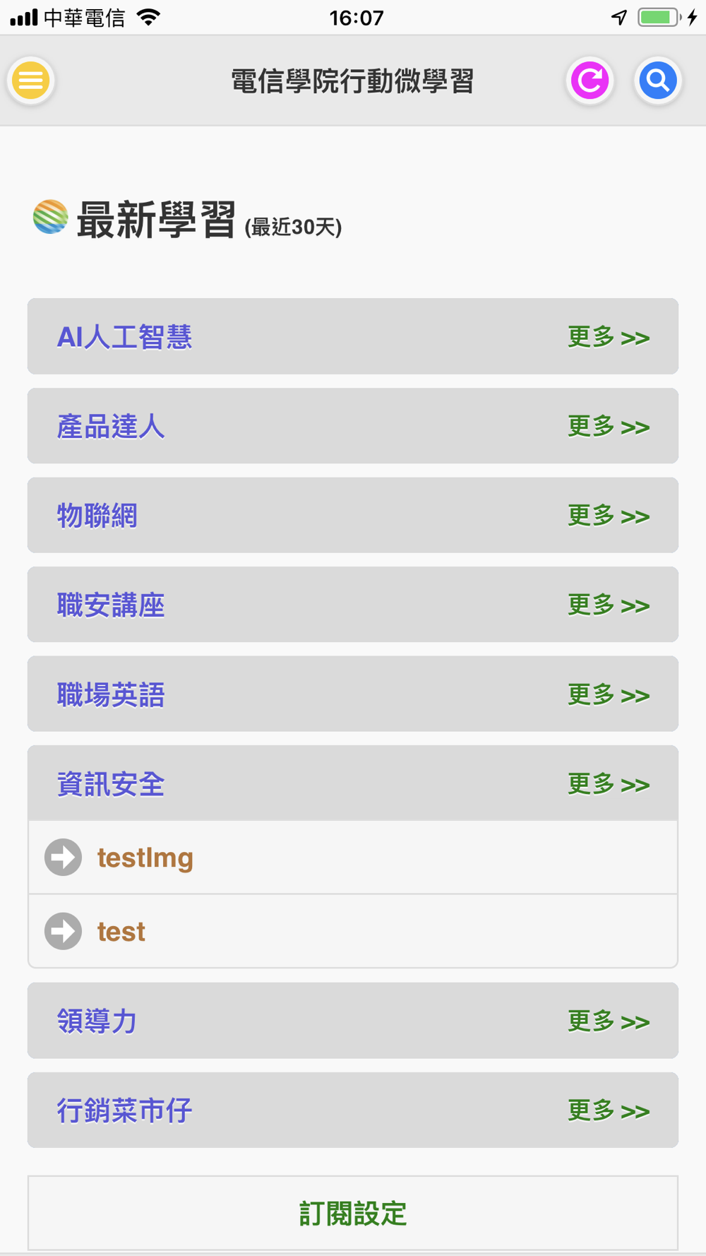Click the colorful globe logo icon
The width and height of the screenshot is (706, 1256).
[x=50, y=217]
